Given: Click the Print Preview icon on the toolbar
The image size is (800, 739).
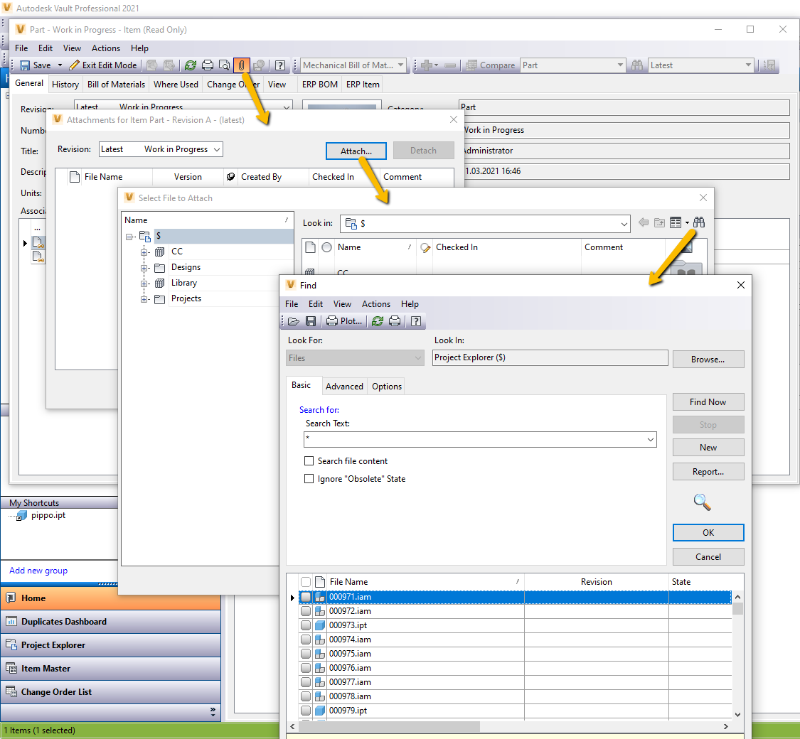Looking at the screenshot, I should coord(224,65).
